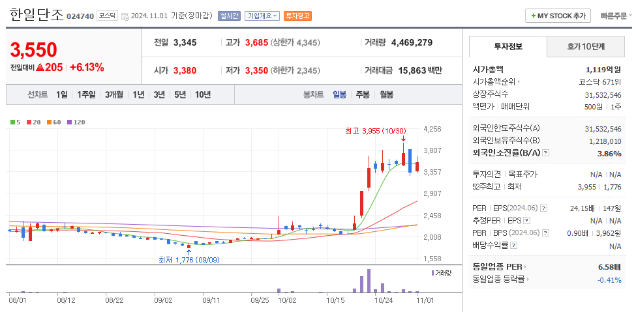
Task: Click the 실시간 badge button
Action: (x=229, y=16)
